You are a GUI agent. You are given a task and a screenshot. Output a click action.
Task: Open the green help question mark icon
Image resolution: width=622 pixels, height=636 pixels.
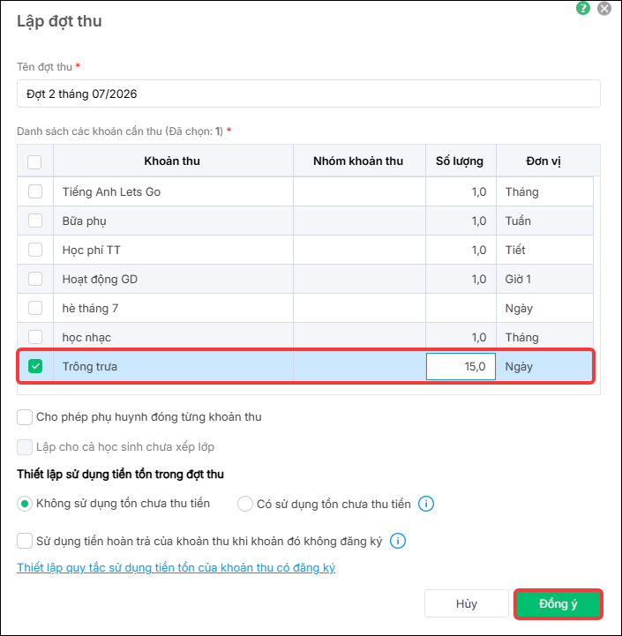[x=582, y=8]
